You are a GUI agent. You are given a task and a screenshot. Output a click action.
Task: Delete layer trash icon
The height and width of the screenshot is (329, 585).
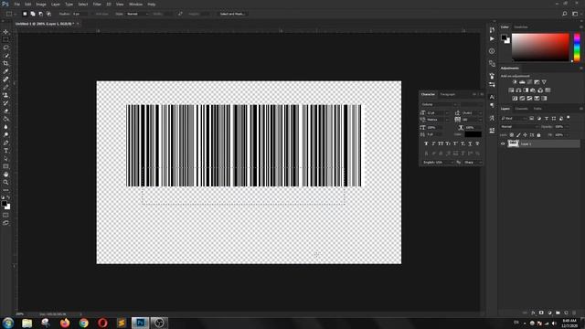(x=574, y=313)
